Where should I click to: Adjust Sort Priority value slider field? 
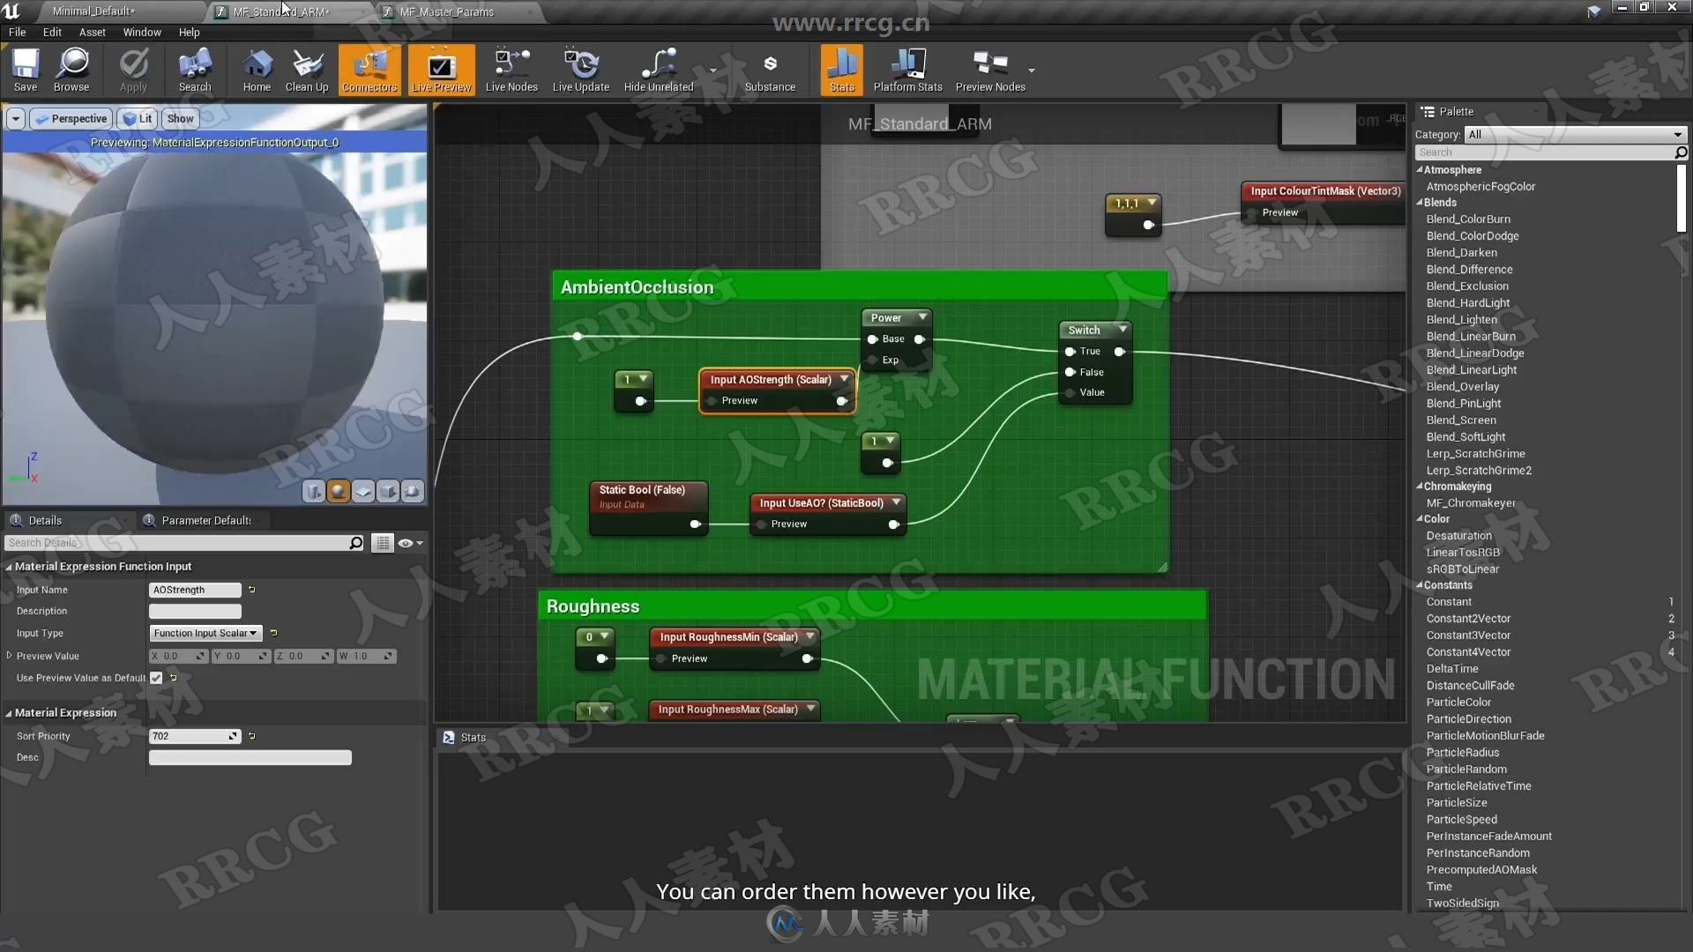coord(192,734)
